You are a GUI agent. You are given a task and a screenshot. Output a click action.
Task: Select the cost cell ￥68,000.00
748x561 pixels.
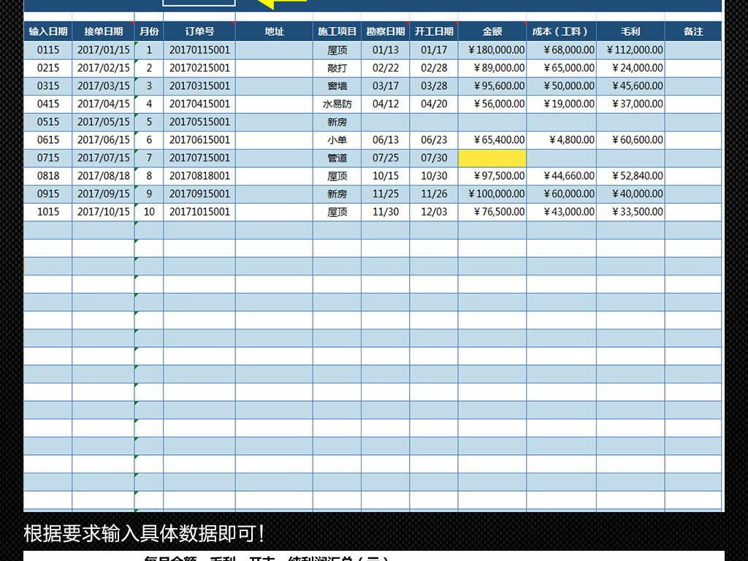(562, 50)
